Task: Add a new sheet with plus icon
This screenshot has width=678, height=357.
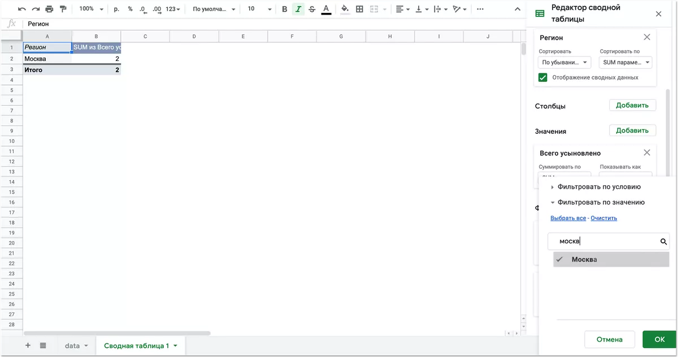Action: [x=28, y=346]
